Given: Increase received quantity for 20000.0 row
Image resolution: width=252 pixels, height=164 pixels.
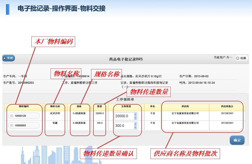Looking at the screenshot, I should pos(135,114).
